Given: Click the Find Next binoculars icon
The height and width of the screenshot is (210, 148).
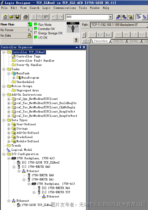Looking at the screenshot, I should click(x=124, y=17).
